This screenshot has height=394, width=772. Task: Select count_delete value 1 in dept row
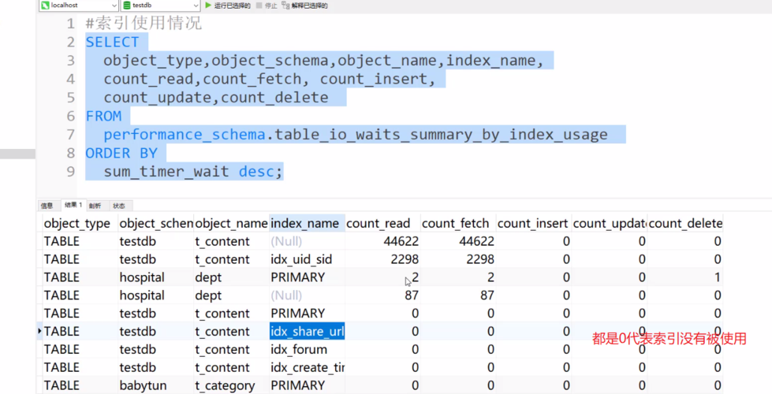click(x=684, y=277)
